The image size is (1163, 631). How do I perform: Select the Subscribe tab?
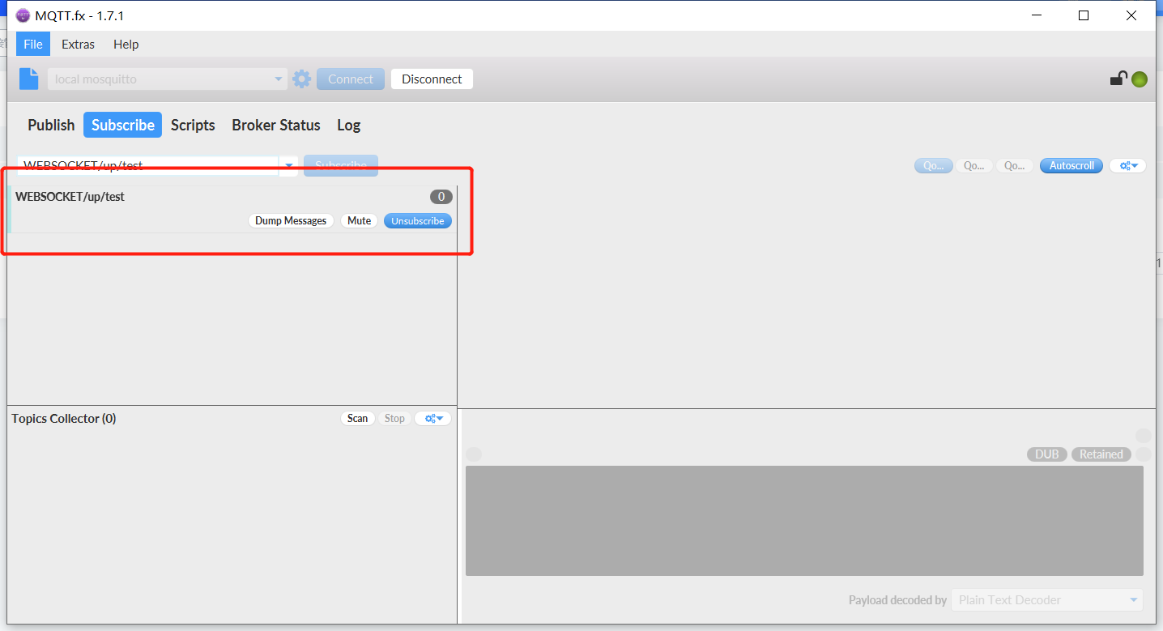coord(123,125)
